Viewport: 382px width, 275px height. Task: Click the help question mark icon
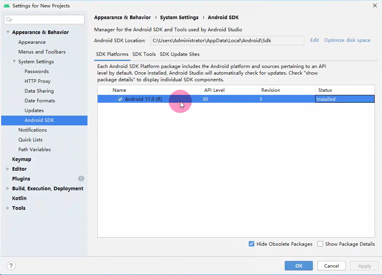[x=11, y=266]
